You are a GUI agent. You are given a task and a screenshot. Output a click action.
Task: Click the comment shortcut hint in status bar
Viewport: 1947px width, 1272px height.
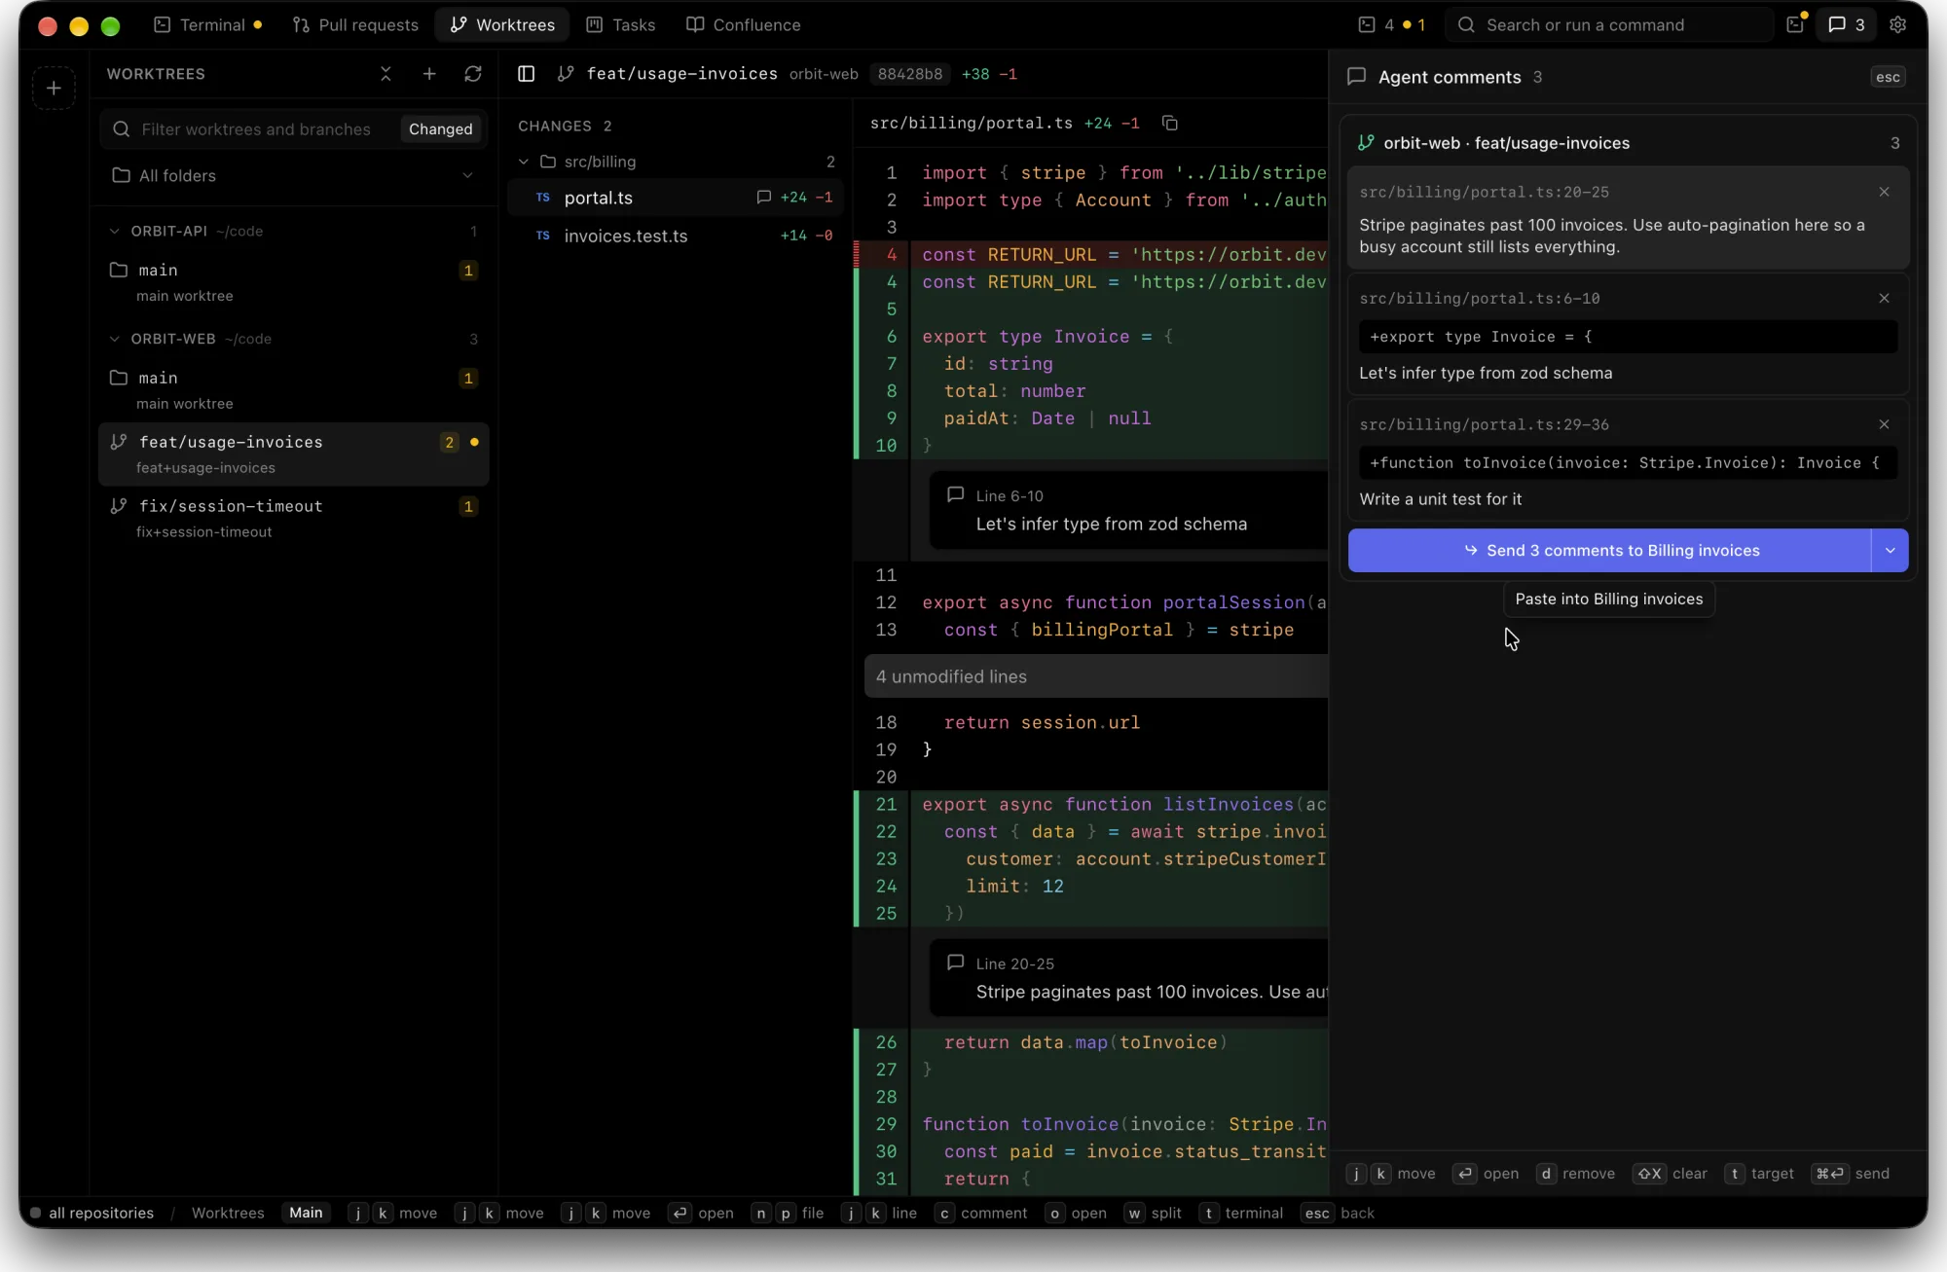point(981,1214)
